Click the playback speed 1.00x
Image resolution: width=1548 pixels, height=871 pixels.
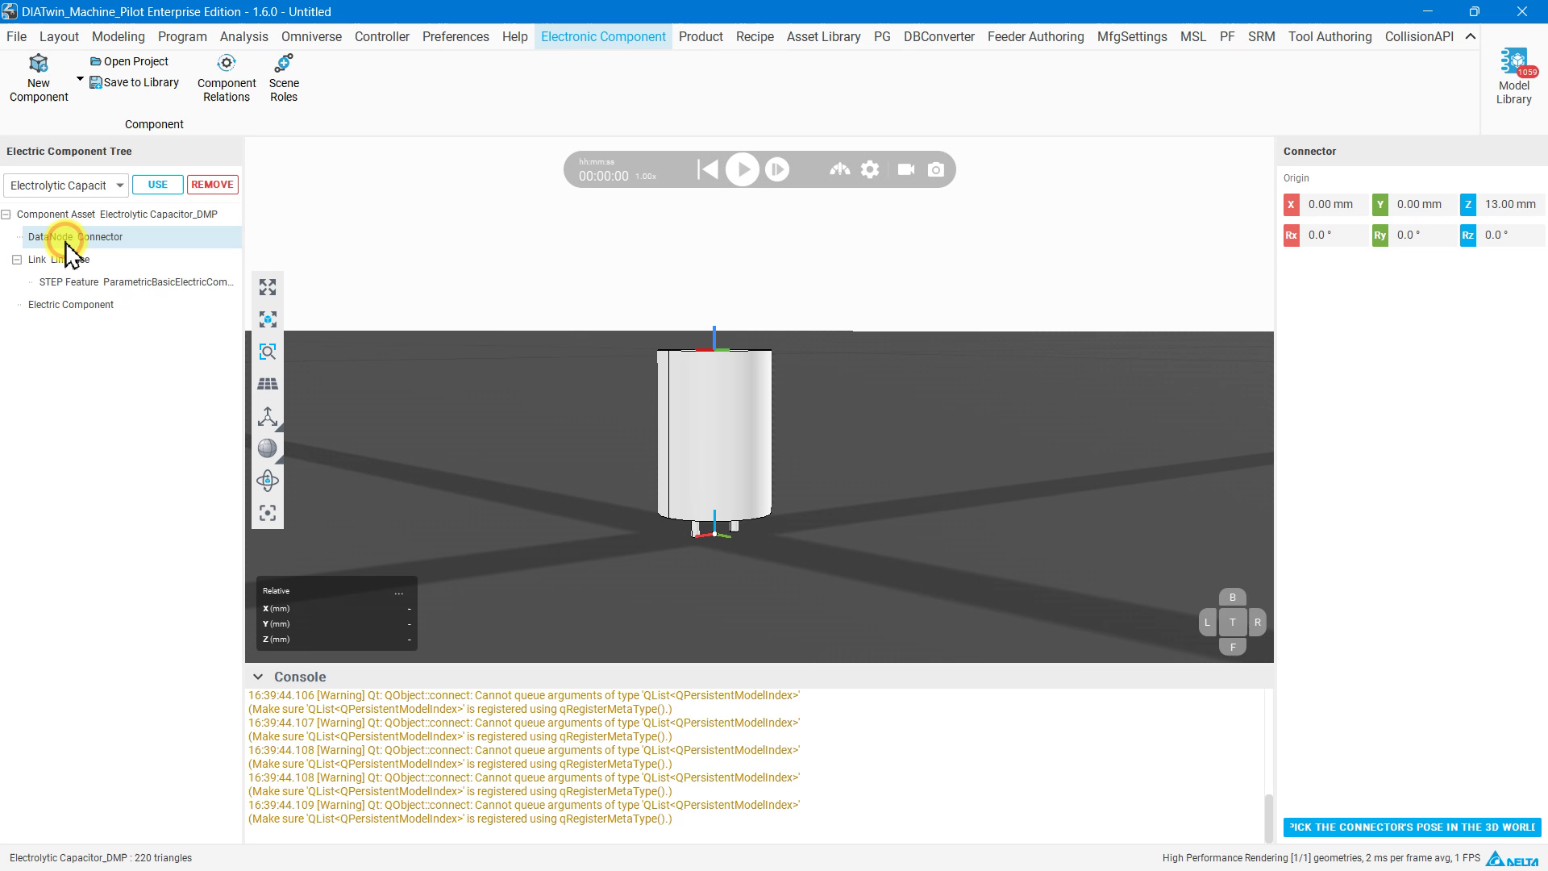pos(646,177)
